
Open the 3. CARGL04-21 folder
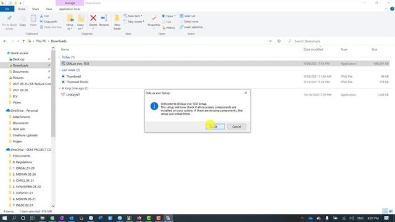tap(23, 181)
